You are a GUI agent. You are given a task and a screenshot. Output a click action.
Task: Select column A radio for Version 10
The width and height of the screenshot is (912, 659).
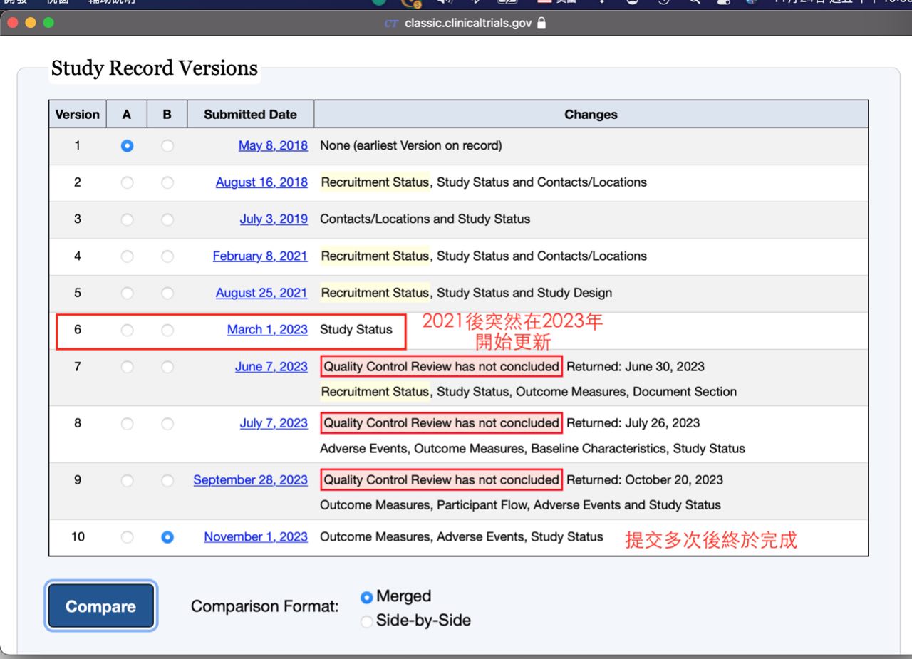pyautogui.click(x=127, y=537)
